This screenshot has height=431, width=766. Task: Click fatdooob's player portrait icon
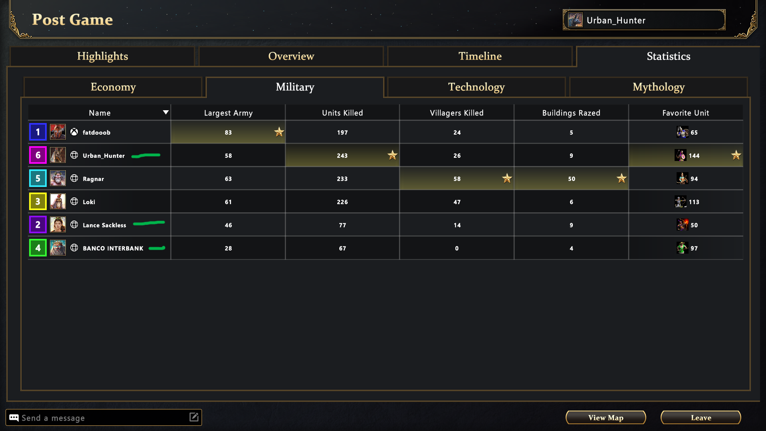[58, 132]
